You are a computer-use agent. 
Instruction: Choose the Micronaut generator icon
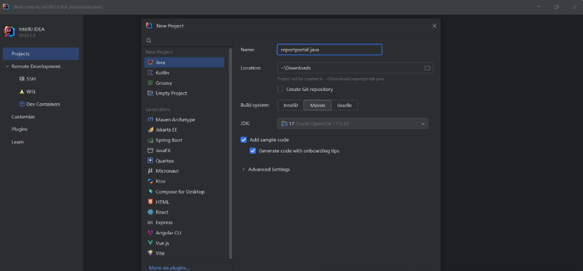[x=150, y=171]
